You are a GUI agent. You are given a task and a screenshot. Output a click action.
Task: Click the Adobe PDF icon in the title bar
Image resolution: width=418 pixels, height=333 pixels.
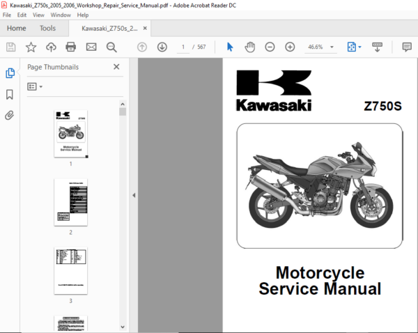[4, 5]
